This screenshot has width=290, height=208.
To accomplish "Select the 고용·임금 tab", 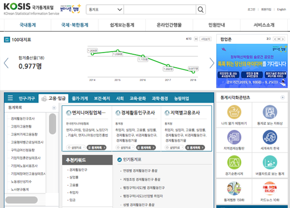I will tap(53, 98).
